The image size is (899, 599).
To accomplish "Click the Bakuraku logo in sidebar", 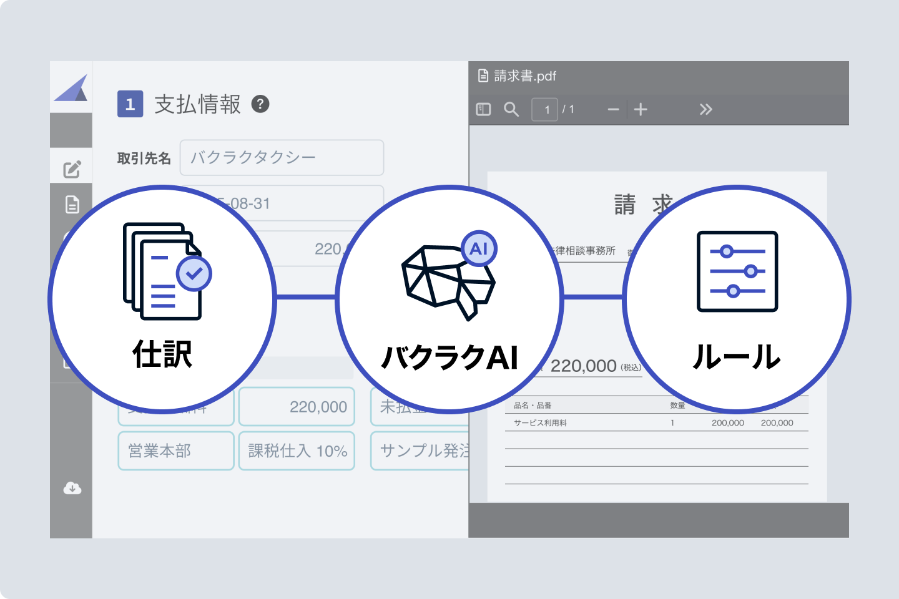I will [71, 88].
